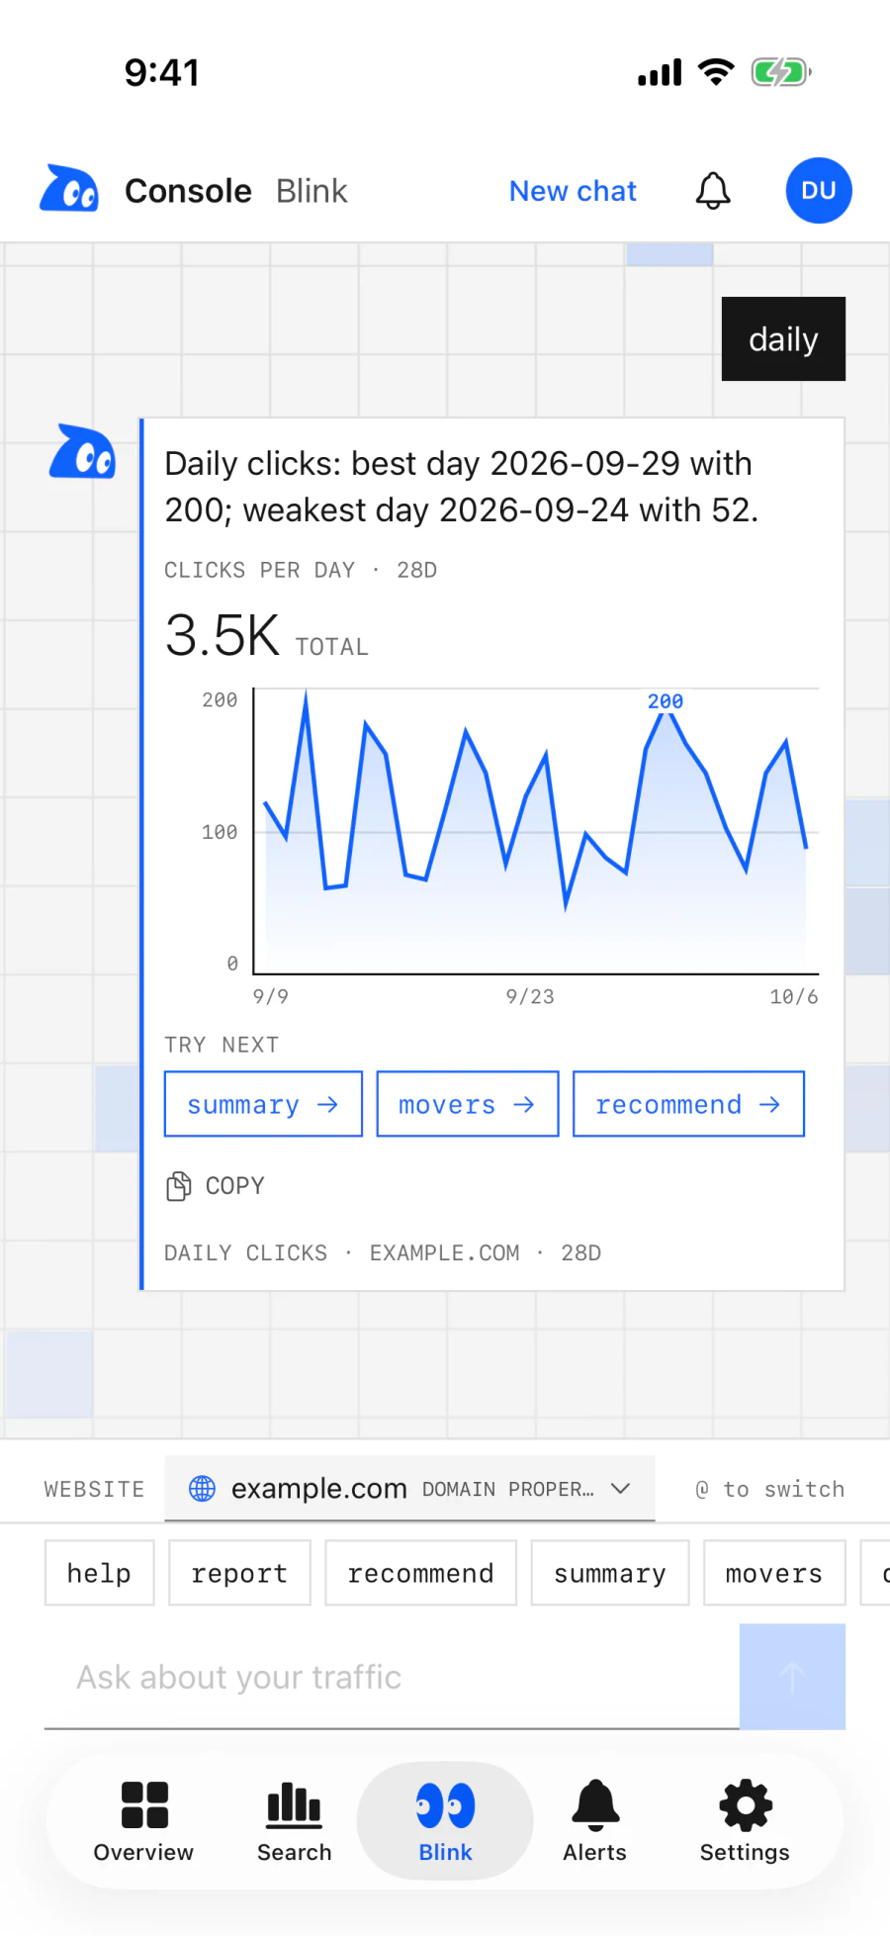Go to the Alerts tab
Image resolution: width=890 pixels, height=1936 pixels.
coord(595,1821)
